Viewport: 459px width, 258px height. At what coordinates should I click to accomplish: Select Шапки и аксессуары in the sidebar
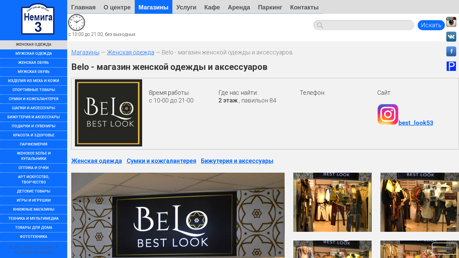(34, 108)
